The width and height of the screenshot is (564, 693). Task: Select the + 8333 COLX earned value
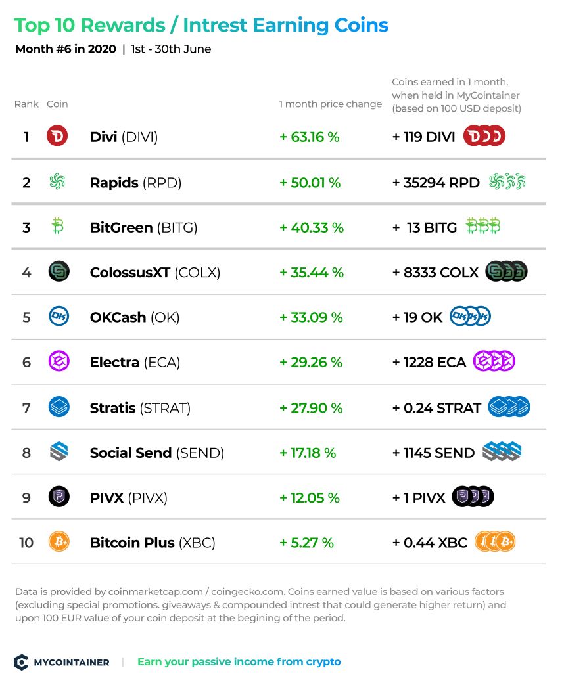436,272
